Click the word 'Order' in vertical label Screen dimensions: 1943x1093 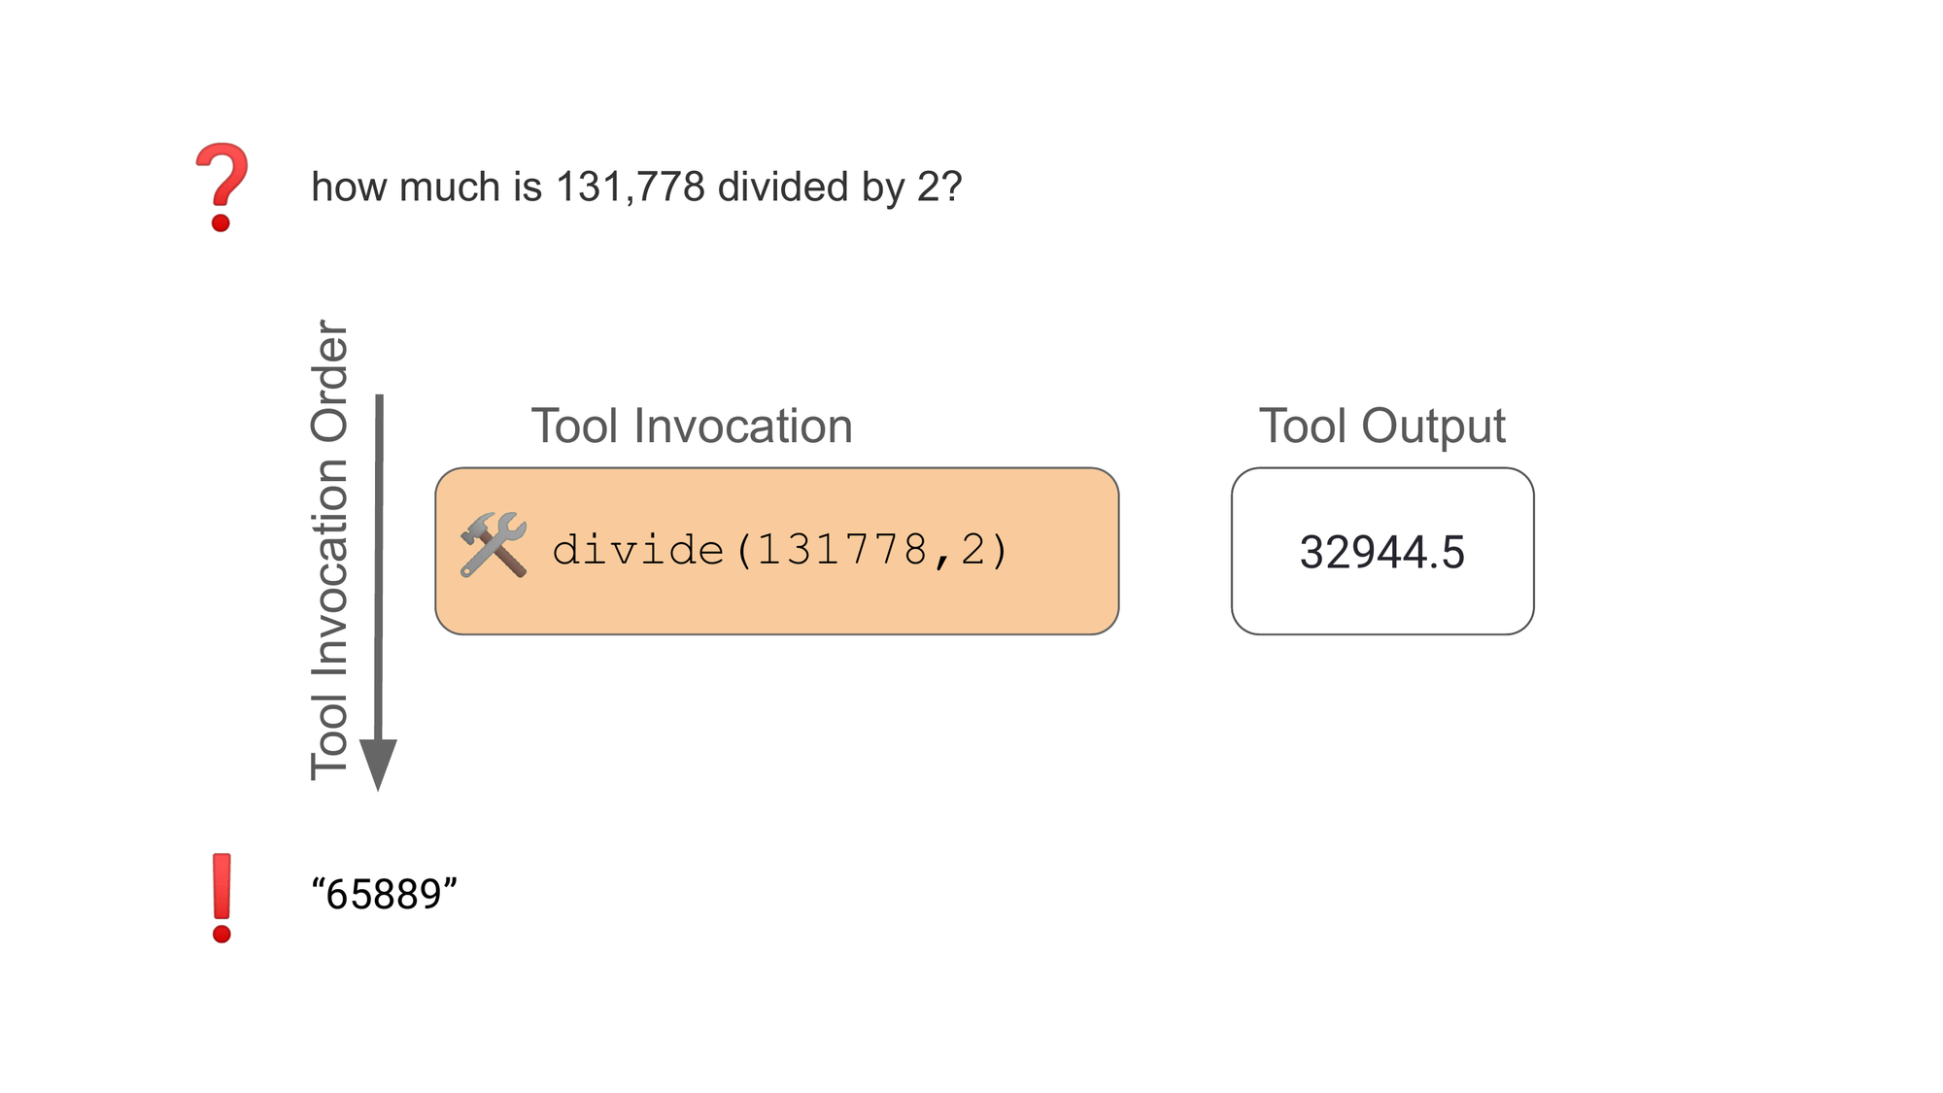click(x=329, y=381)
